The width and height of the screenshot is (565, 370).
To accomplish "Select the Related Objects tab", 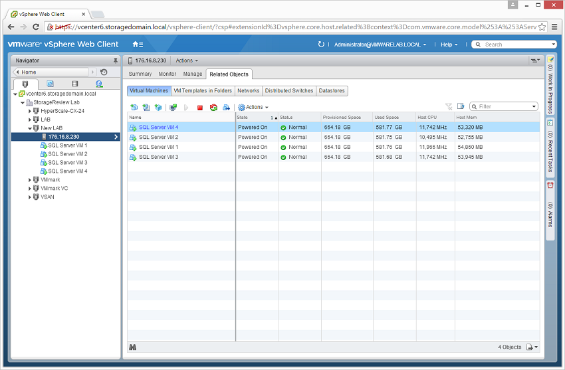I will click(229, 74).
